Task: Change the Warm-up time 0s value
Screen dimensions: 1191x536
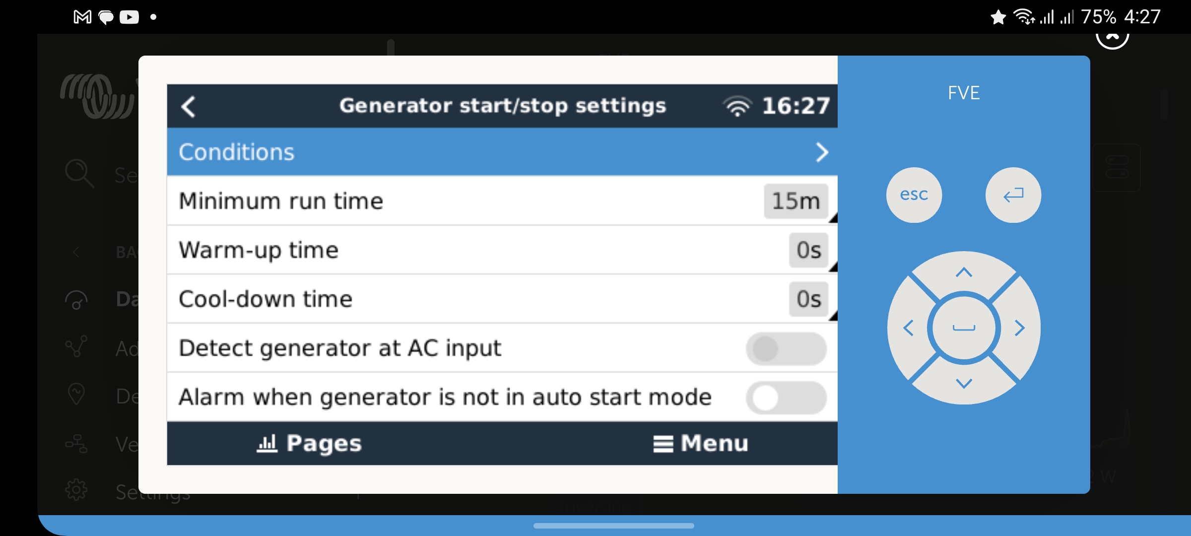Action: (x=808, y=250)
